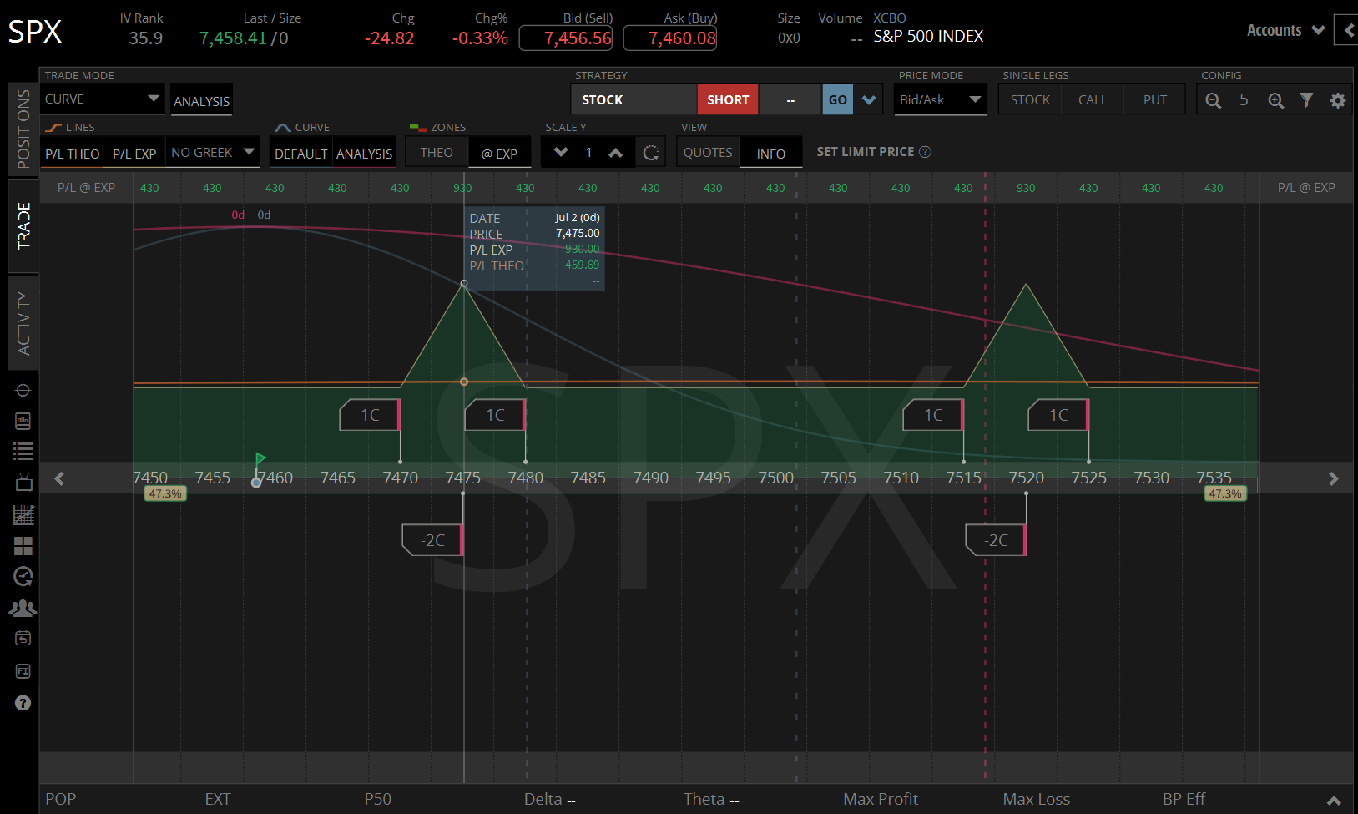The width and height of the screenshot is (1358, 814).
Task: Open the Bid/Ask price mode dropdown
Action: click(x=940, y=100)
